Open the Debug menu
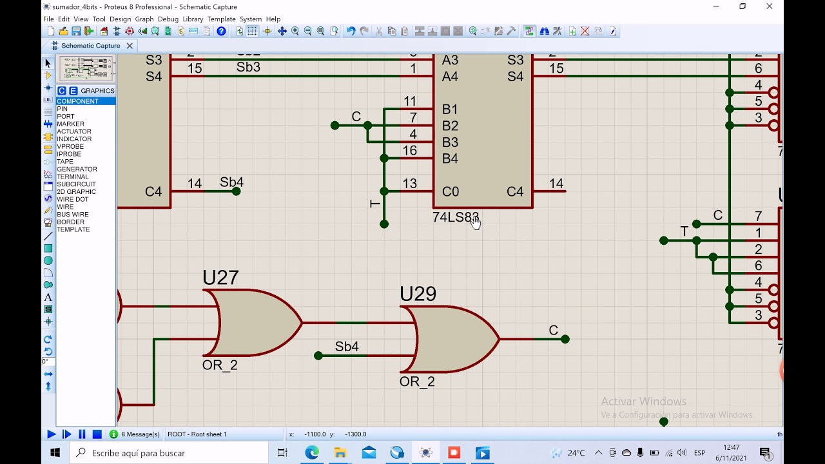Viewport: 825px width, 464px height. click(x=168, y=19)
